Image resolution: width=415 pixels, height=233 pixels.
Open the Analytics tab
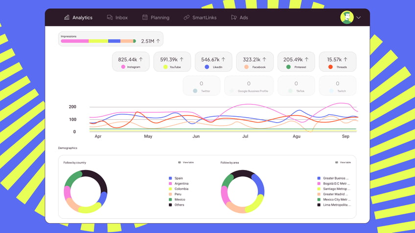78,18
